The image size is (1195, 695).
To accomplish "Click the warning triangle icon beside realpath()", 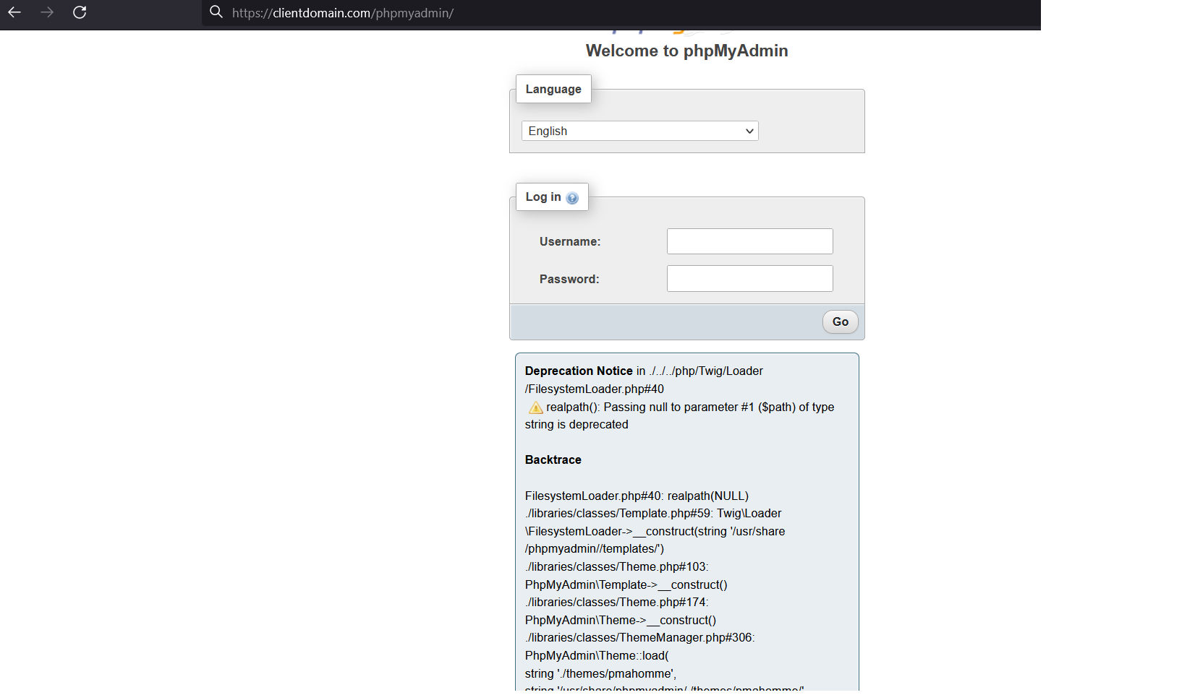I will (x=535, y=407).
